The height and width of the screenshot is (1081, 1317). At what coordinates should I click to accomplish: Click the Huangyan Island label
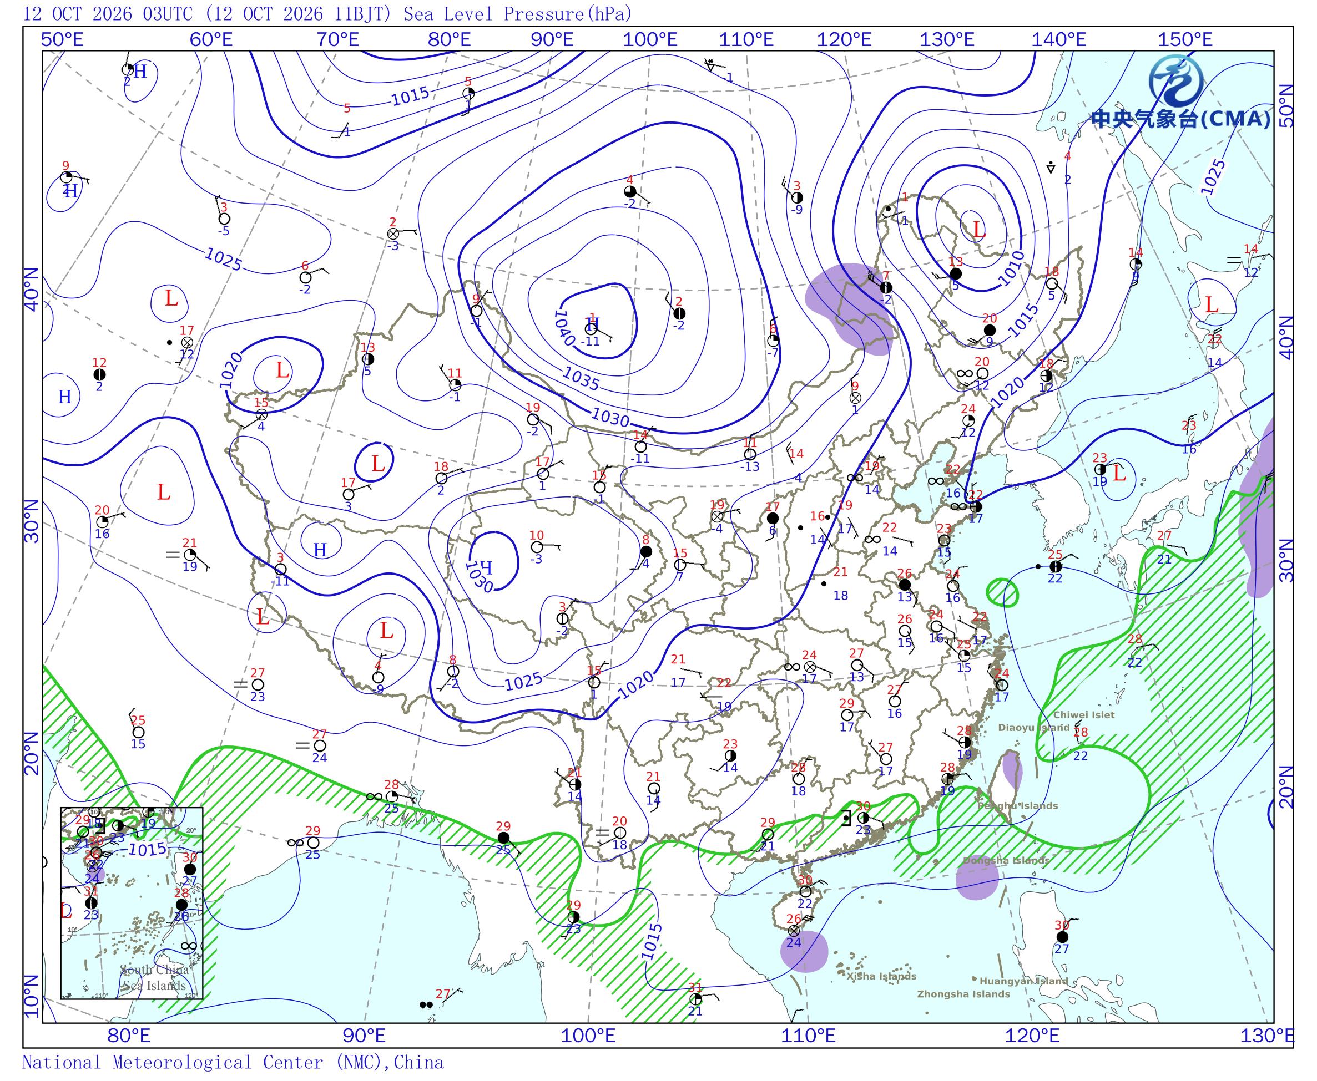[x=1023, y=981]
